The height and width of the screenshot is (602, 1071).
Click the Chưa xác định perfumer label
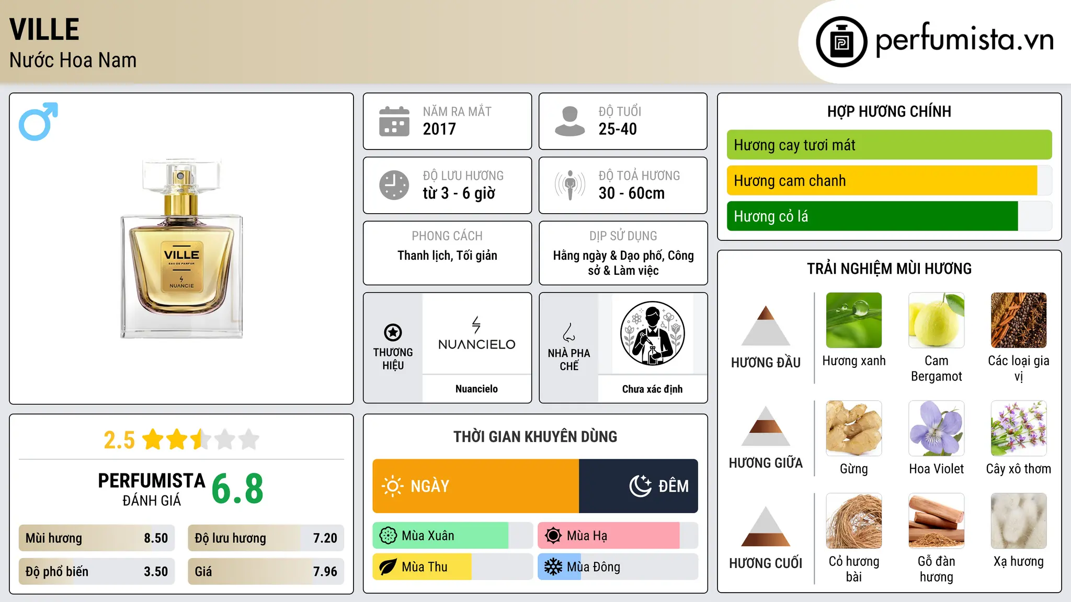point(652,389)
